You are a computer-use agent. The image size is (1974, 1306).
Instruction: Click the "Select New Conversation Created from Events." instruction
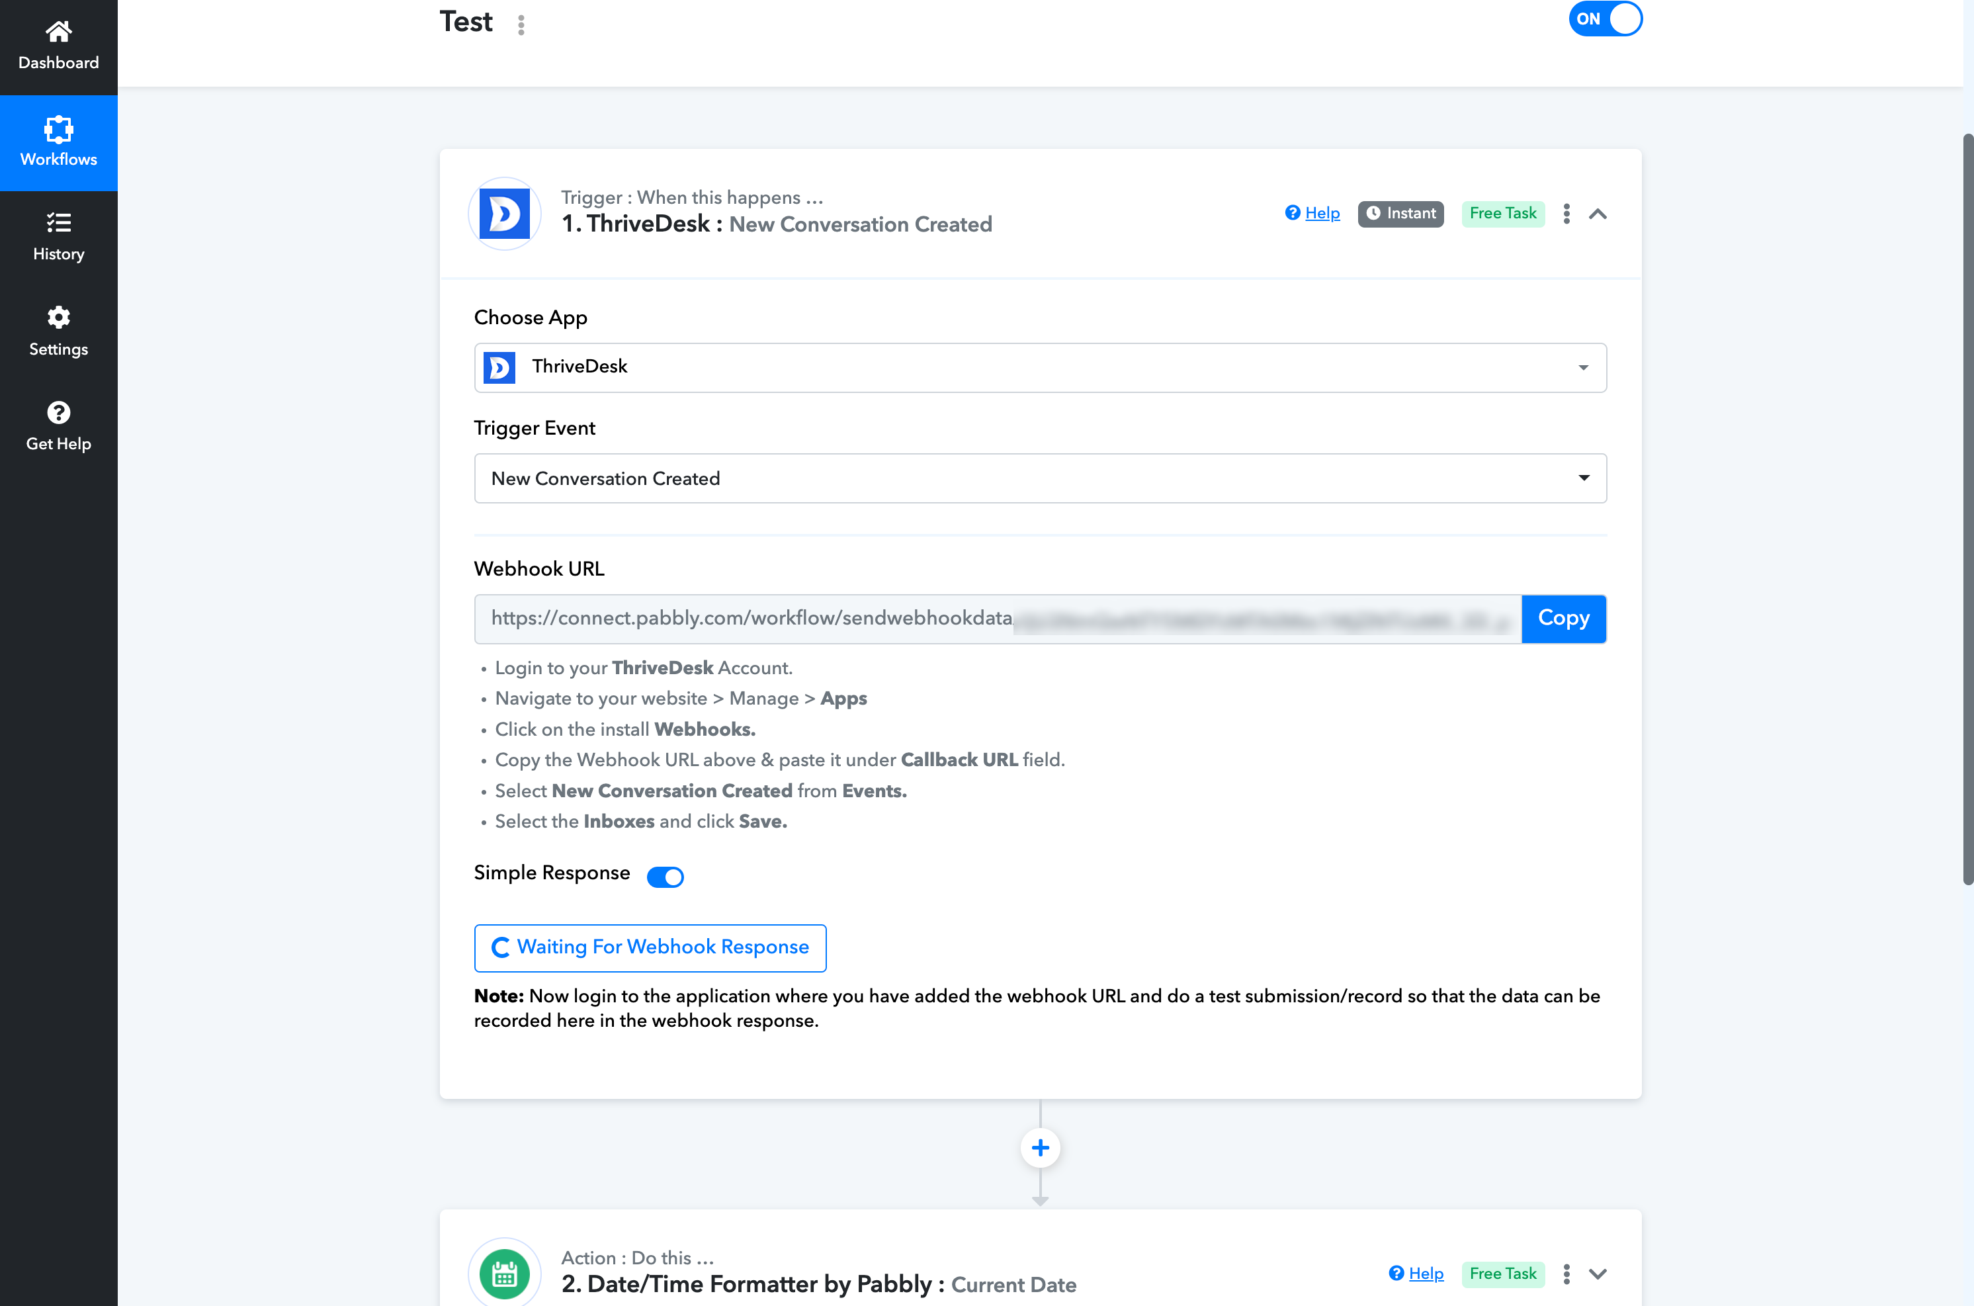[x=701, y=791]
